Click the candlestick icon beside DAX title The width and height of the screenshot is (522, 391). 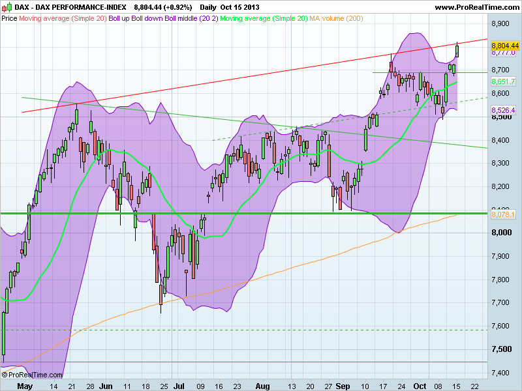click(7, 7)
